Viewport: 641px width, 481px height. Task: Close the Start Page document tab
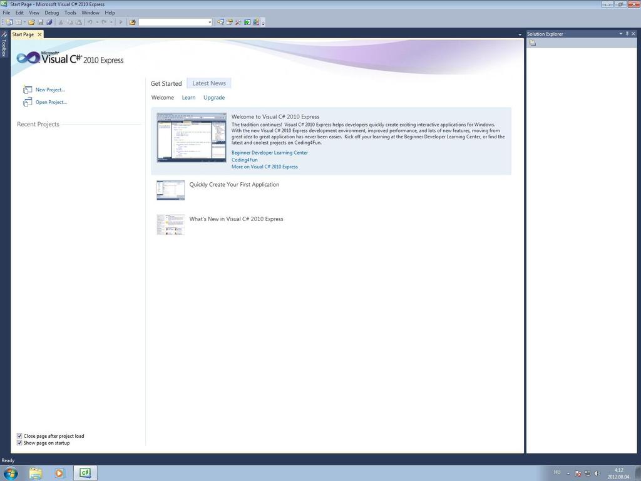(39, 34)
